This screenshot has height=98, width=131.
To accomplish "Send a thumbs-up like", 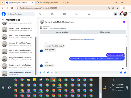I will [125, 72].
